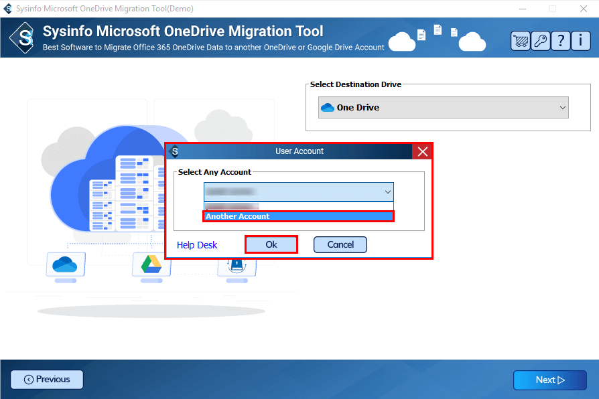Image resolution: width=599 pixels, height=399 pixels.
Task: Click the OneDrive cloud icon in dropdown
Action: 328,108
